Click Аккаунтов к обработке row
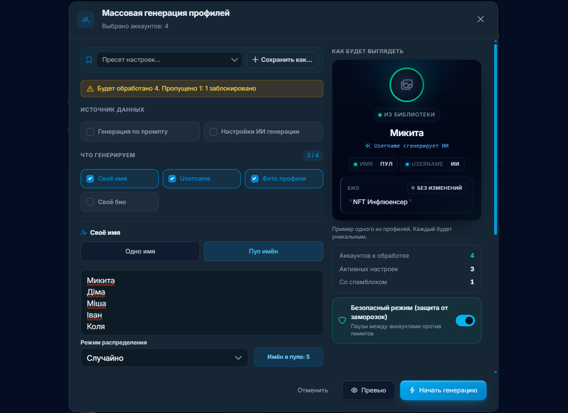Image resolution: width=568 pixels, height=413 pixels. coord(406,256)
